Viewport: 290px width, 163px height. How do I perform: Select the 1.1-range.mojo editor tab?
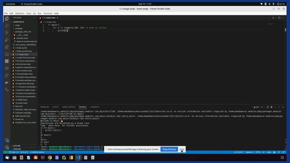coord(49,18)
